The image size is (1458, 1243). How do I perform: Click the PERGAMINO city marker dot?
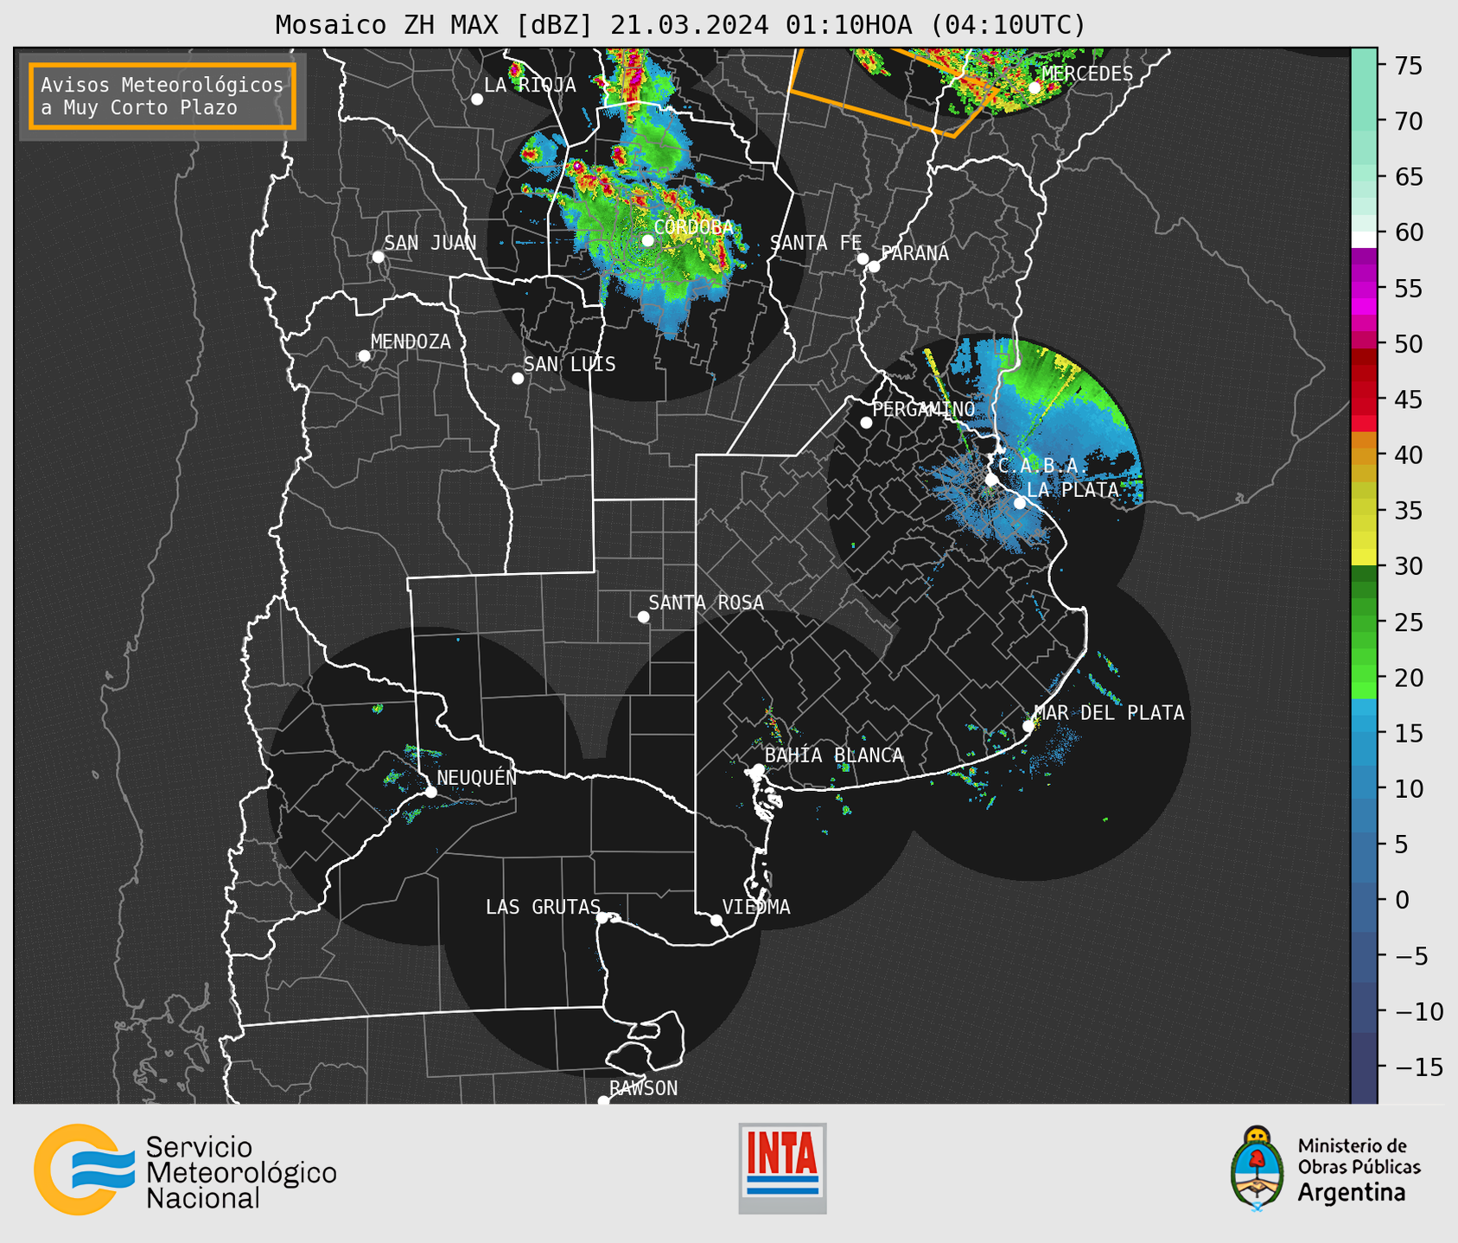click(x=866, y=423)
